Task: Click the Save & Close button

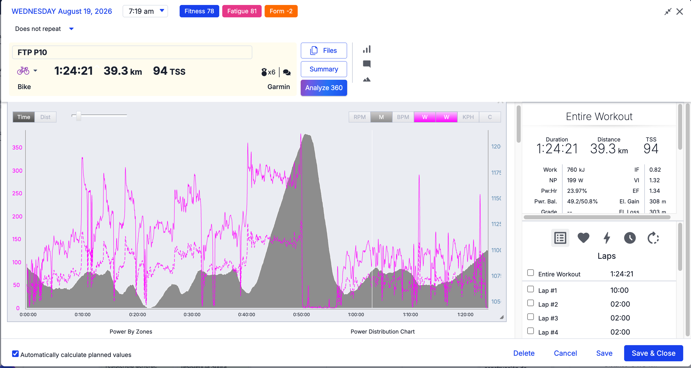Action: click(x=653, y=353)
